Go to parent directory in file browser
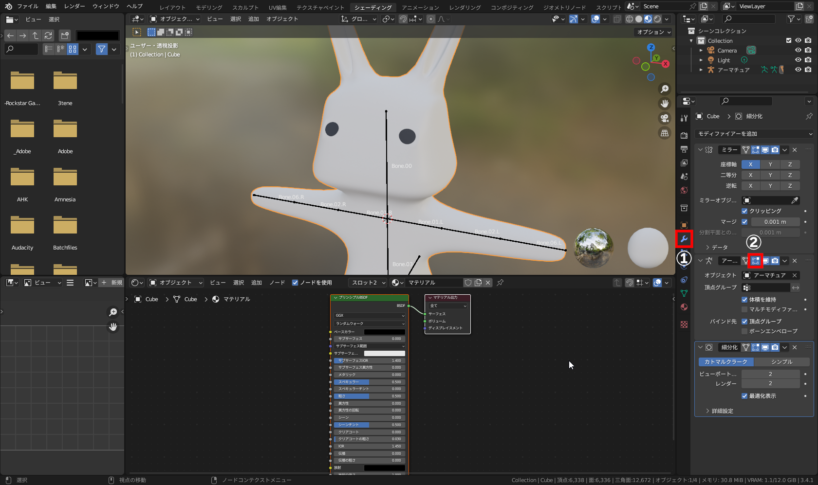 click(36, 36)
